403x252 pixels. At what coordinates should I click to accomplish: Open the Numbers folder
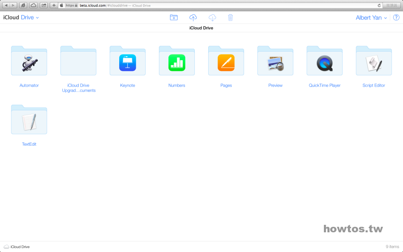(x=177, y=61)
